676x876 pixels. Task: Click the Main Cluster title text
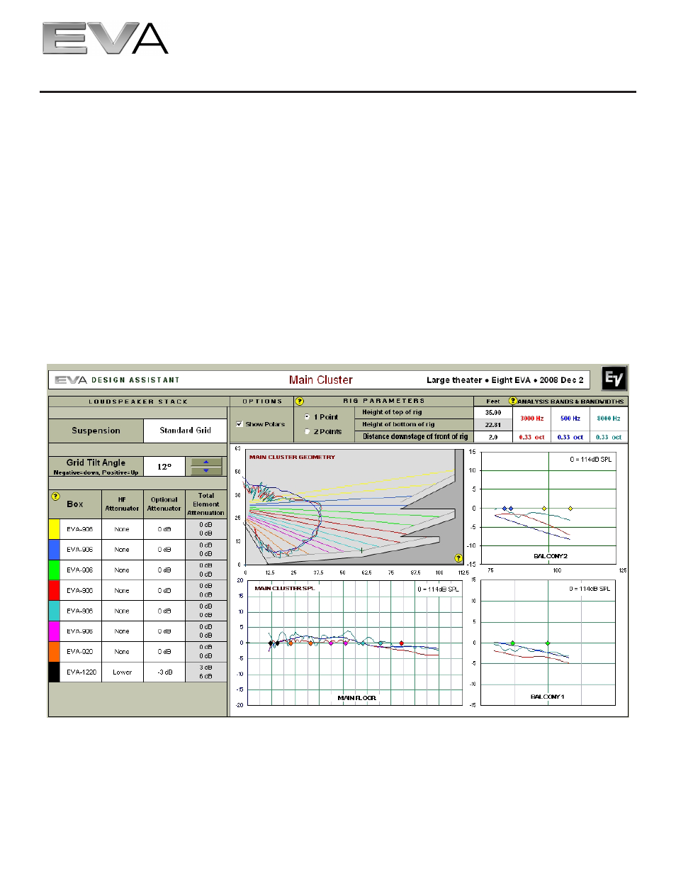(x=320, y=380)
